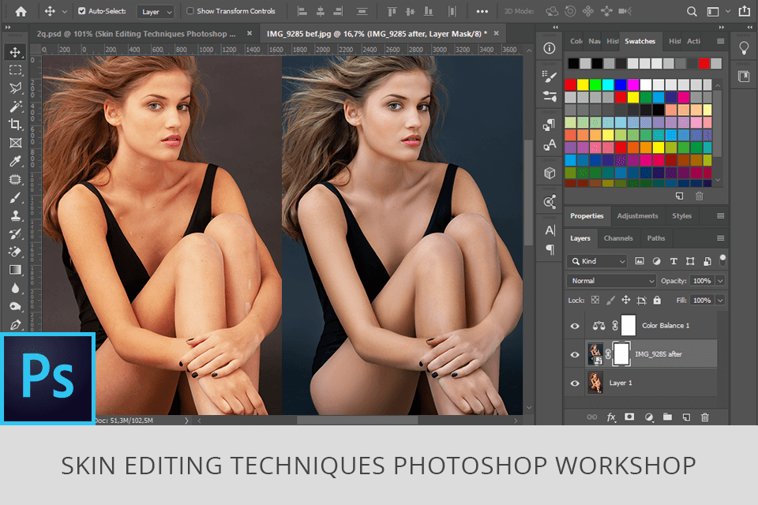Click the Delete layer trash icon
Image resolution: width=758 pixels, height=505 pixels.
(x=705, y=417)
